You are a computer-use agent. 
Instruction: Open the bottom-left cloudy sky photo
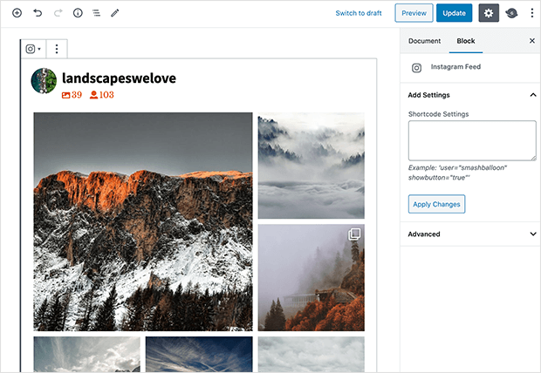click(x=87, y=355)
